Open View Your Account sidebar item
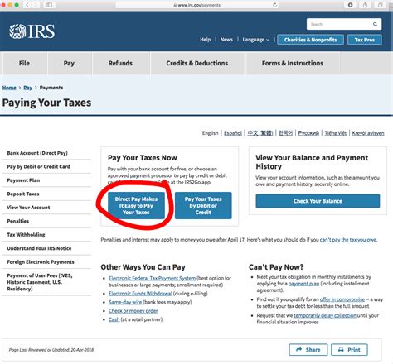393x364 pixels. pyautogui.click(x=46, y=208)
